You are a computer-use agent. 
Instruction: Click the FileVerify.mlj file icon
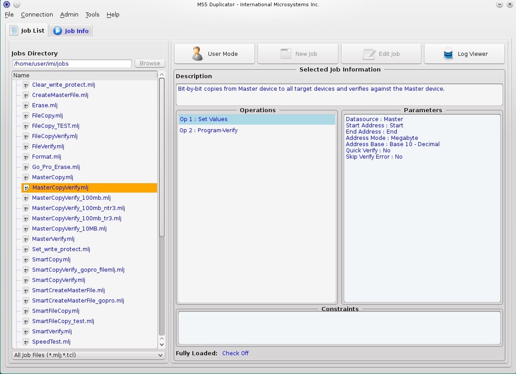(x=26, y=147)
